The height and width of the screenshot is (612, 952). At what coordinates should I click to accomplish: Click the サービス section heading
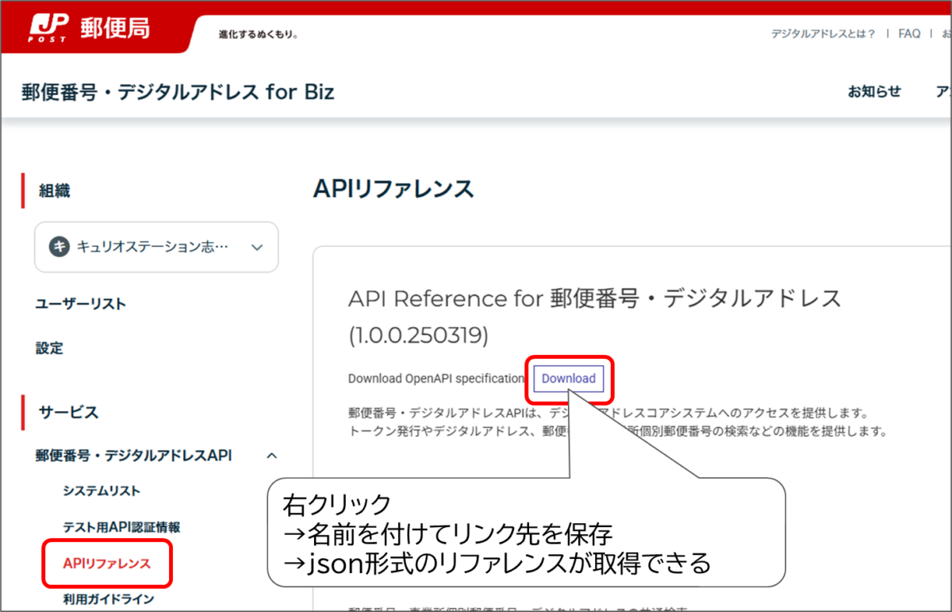(x=68, y=412)
